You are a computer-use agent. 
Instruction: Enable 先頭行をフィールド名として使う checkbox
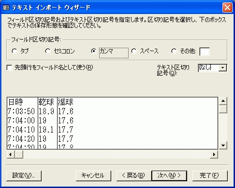click(9, 67)
